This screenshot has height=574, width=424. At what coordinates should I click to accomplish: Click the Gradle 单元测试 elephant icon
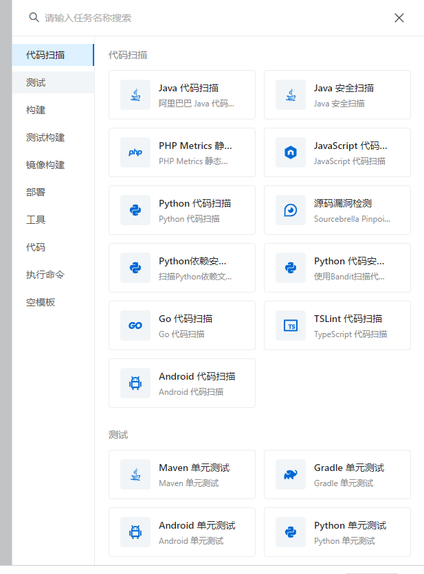pos(291,474)
